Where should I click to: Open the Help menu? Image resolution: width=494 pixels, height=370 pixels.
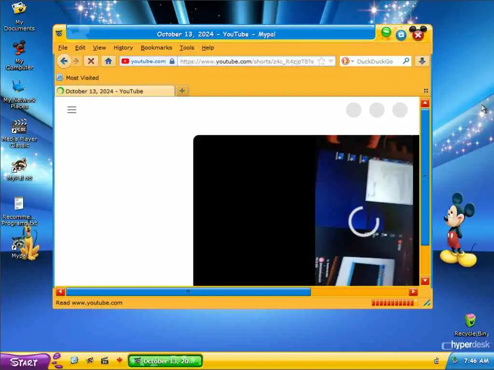(207, 48)
